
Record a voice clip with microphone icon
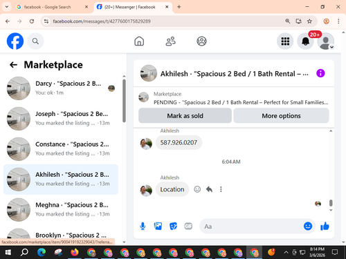143,227
